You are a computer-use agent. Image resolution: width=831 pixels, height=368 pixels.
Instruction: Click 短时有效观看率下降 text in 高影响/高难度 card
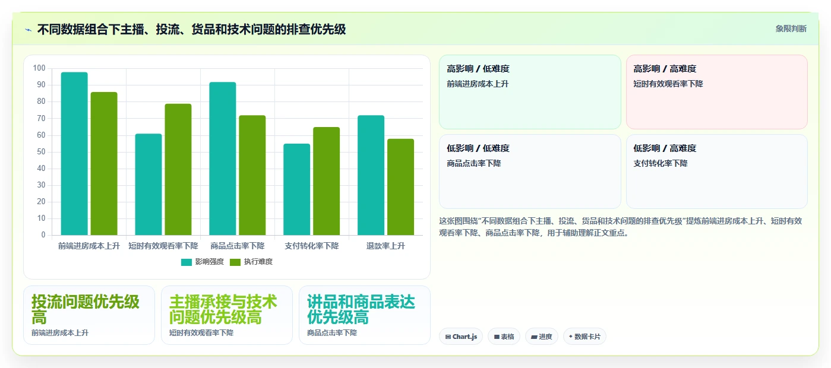tap(668, 84)
